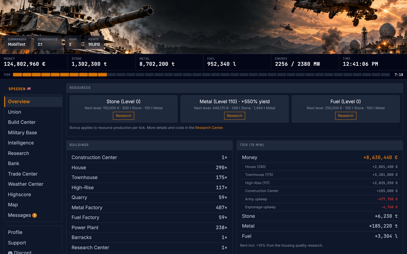Open the Map
Image resolution: width=407 pixels, height=254 pixels.
(x=33, y=205)
